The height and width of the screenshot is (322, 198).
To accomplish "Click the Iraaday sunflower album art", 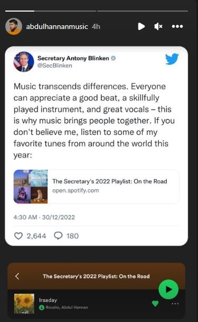I will click(24, 304).
